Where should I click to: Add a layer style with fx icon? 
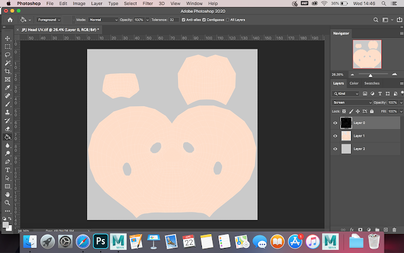[x=352, y=230]
